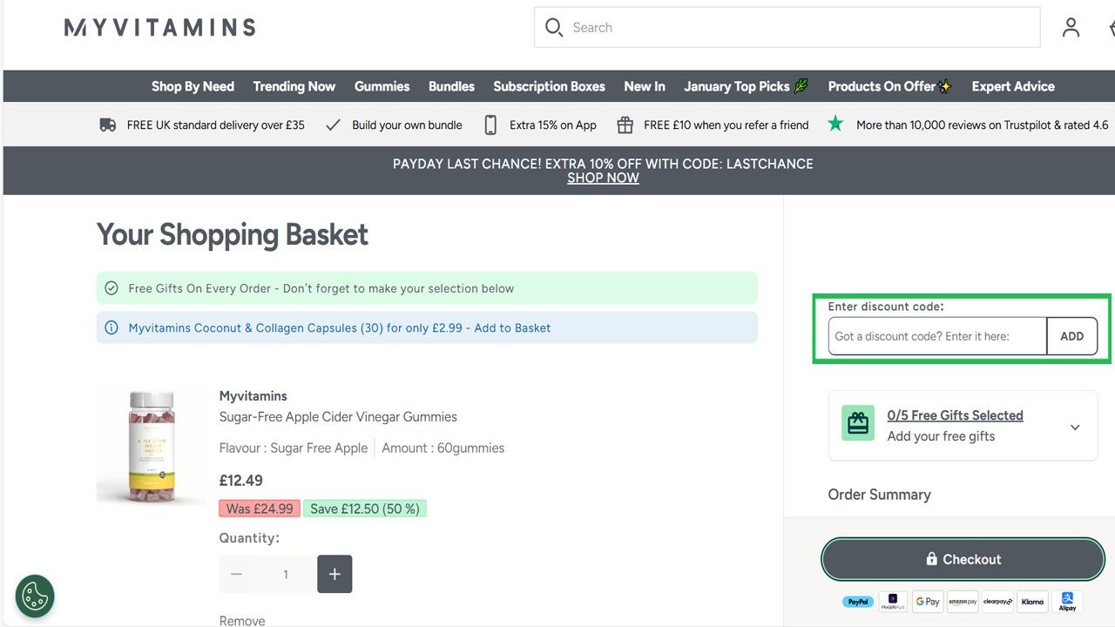Select the Alipay payment icon
The image size is (1115, 627).
1067,601
